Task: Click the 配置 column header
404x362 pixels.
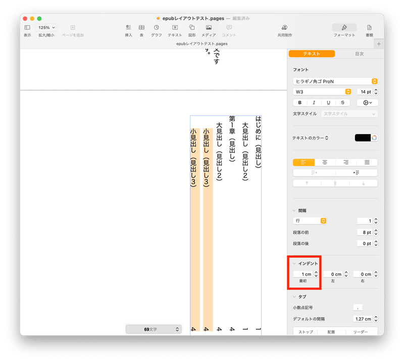Action: pos(331,332)
